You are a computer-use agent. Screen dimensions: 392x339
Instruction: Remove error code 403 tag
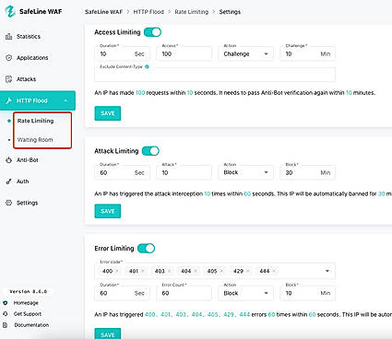[169, 271]
